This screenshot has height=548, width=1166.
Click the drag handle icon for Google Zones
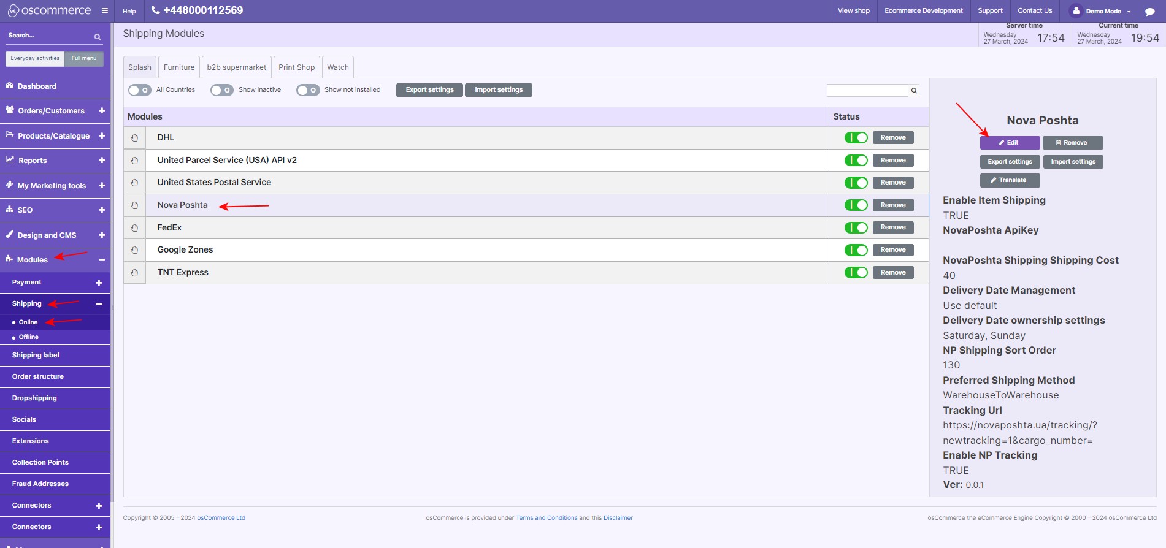134,250
